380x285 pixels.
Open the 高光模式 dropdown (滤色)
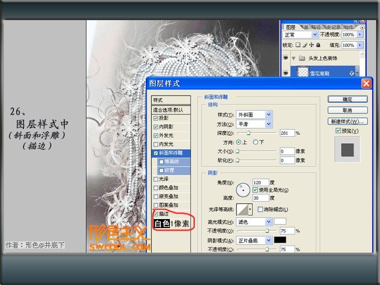tap(254, 222)
